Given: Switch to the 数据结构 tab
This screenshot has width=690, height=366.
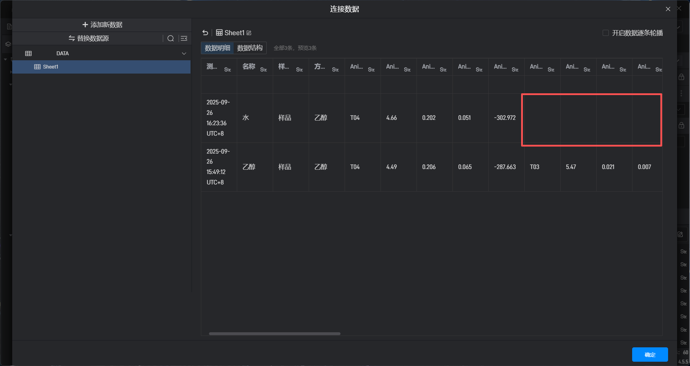Looking at the screenshot, I should coord(250,48).
